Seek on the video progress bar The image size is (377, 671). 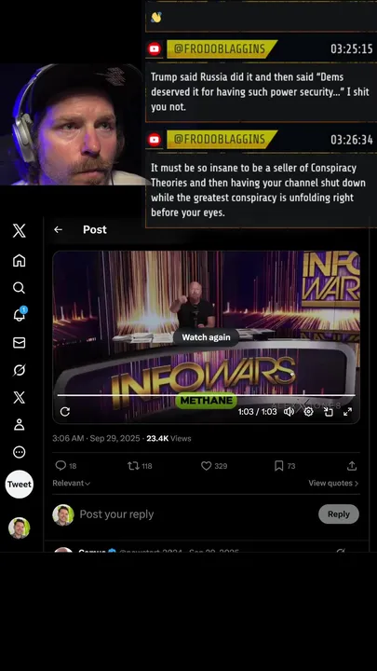[206, 395]
